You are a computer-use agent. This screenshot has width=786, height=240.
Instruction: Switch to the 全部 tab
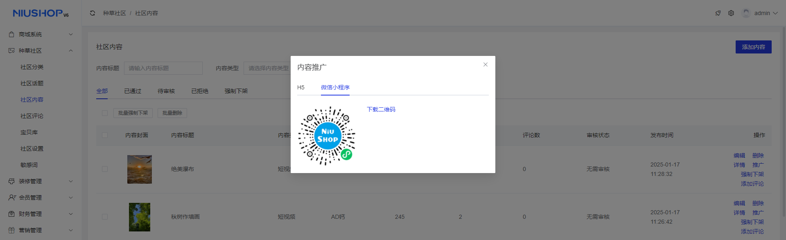102,91
